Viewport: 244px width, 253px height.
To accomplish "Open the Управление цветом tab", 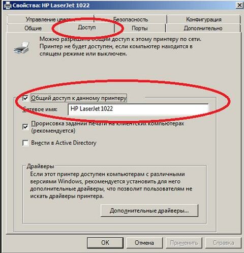I will [50, 19].
